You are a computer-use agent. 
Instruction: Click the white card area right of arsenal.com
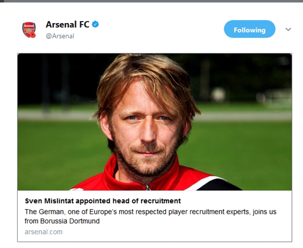(x=183, y=232)
